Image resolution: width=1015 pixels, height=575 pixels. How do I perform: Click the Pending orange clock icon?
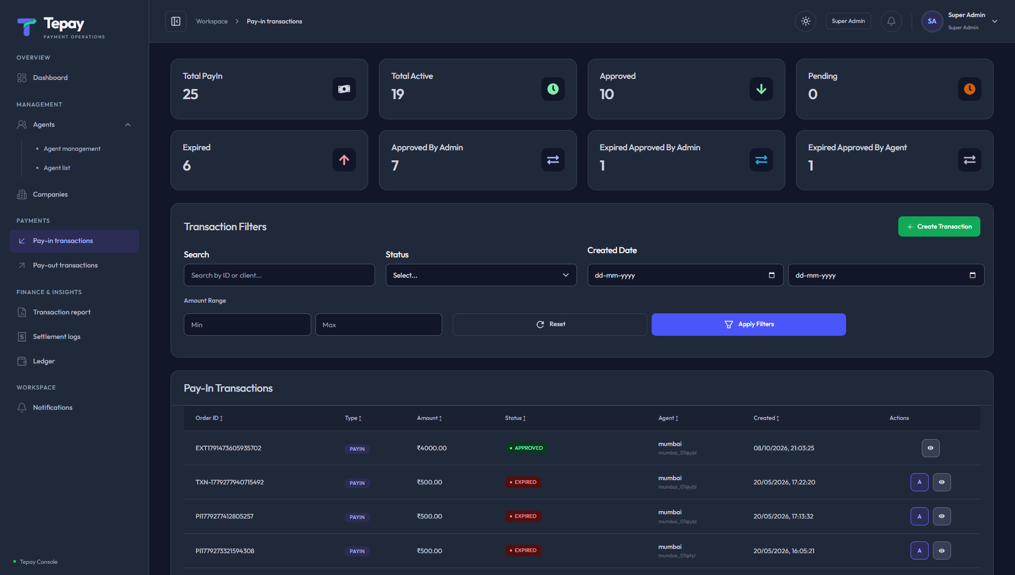tap(970, 89)
